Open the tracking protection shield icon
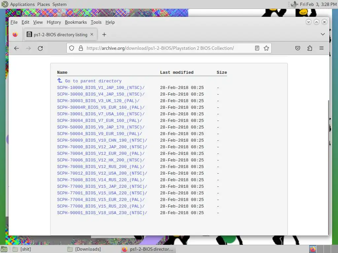The width and height of the screenshot is (338, 253). [x=72, y=48]
